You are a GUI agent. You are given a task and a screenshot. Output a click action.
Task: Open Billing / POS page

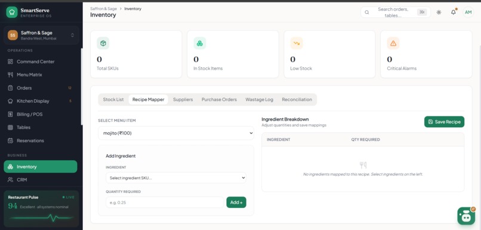click(x=41, y=114)
